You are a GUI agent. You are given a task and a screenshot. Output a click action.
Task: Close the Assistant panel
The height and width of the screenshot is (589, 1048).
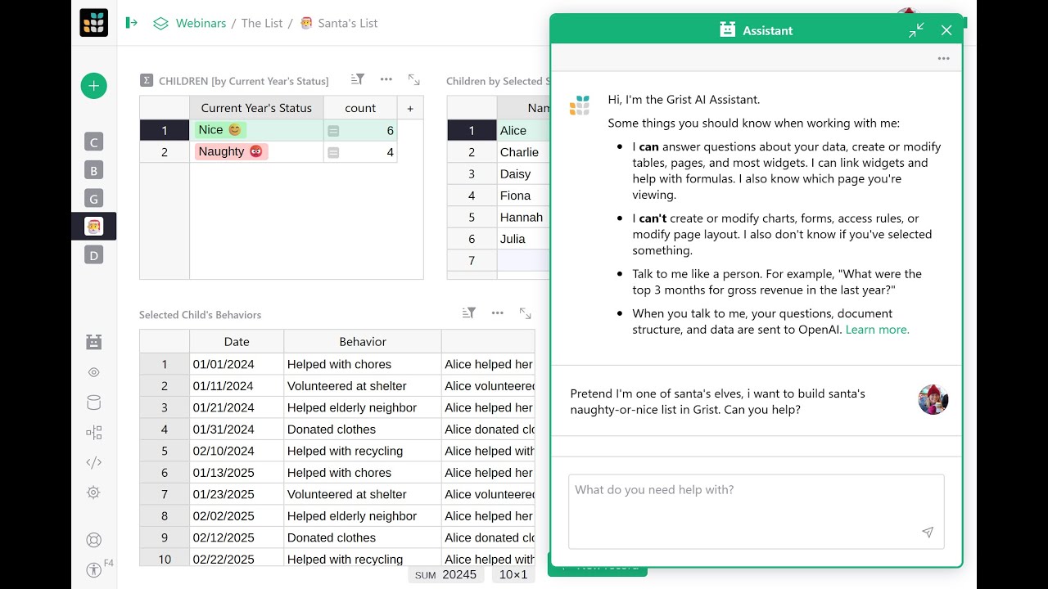pyautogui.click(x=946, y=30)
